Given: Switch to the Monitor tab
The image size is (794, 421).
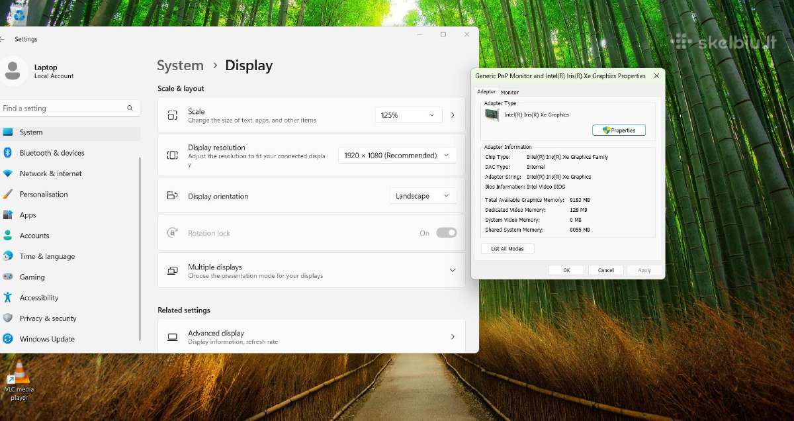Looking at the screenshot, I should coord(509,92).
